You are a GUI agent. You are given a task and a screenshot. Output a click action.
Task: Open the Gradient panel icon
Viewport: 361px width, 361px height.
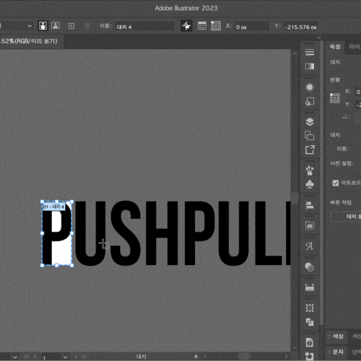[310, 66]
